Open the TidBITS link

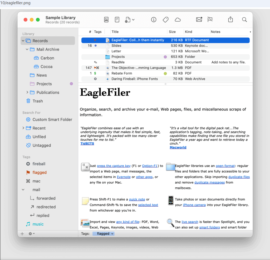tap(87, 143)
